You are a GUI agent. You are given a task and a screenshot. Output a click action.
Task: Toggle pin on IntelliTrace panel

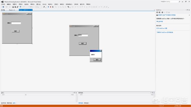[x=188, y=10]
